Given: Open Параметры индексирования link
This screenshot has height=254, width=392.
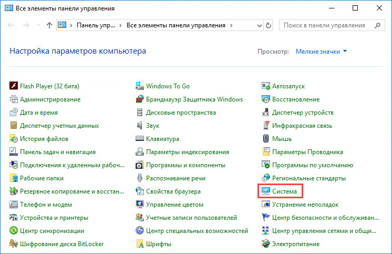Looking at the screenshot, I should click(188, 152).
